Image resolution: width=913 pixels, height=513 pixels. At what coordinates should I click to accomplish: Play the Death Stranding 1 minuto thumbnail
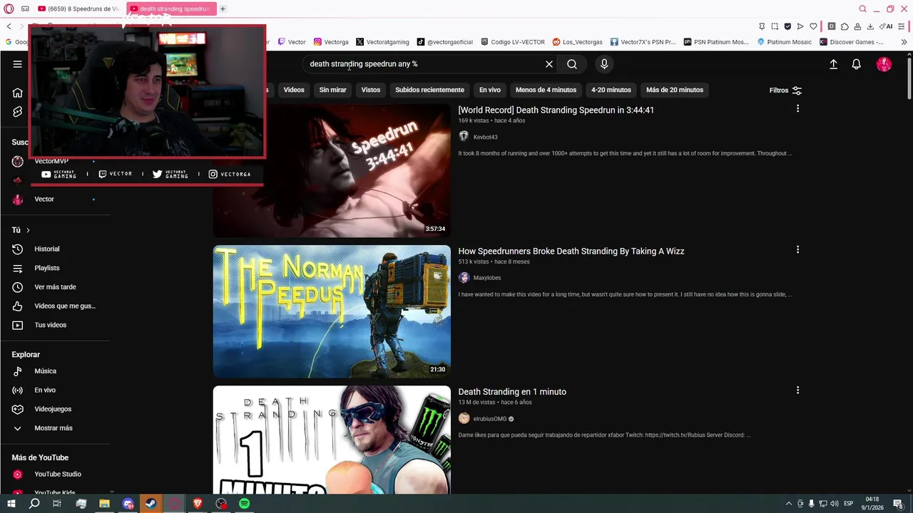[332, 440]
